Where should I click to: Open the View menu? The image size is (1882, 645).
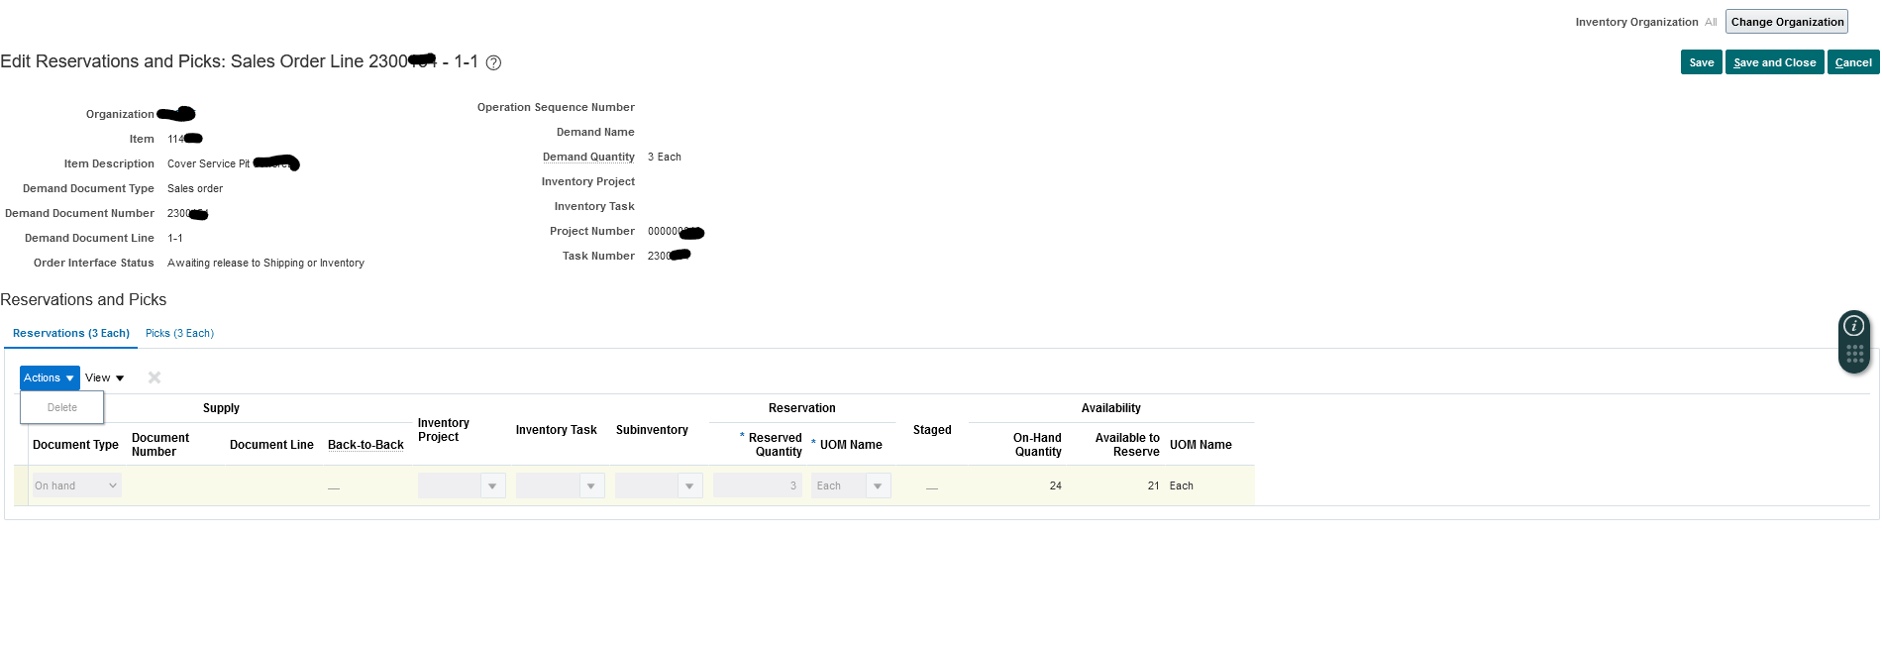pos(104,377)
